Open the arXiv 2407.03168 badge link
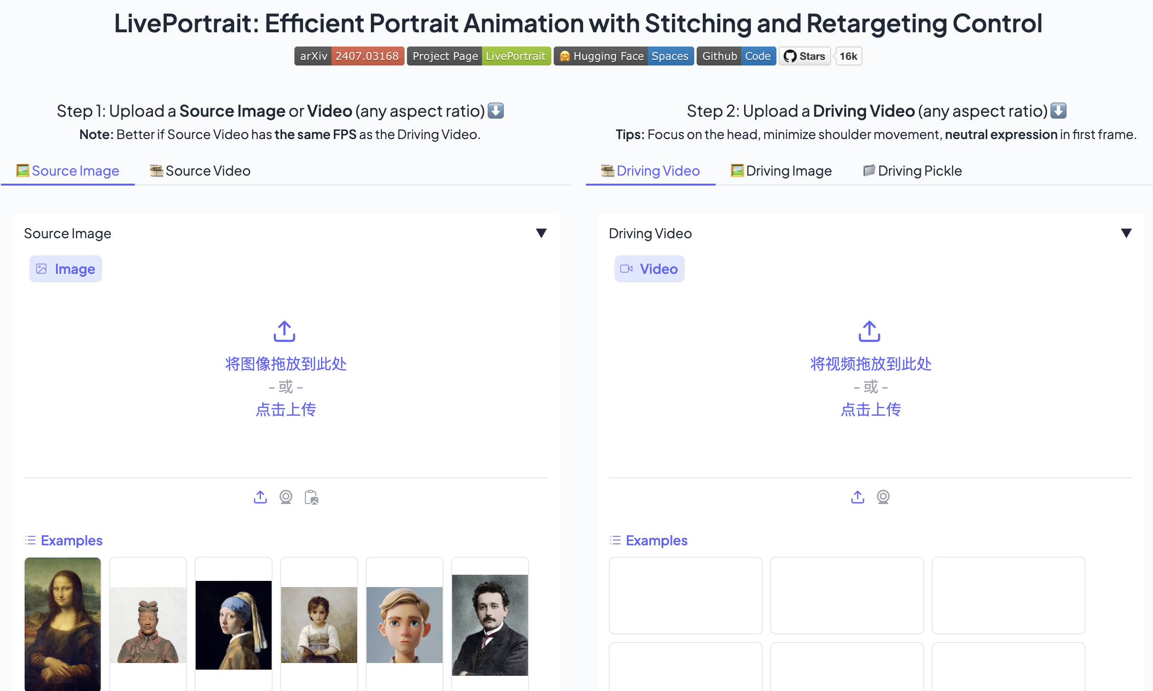1153x691 pixels. point(350,56)
